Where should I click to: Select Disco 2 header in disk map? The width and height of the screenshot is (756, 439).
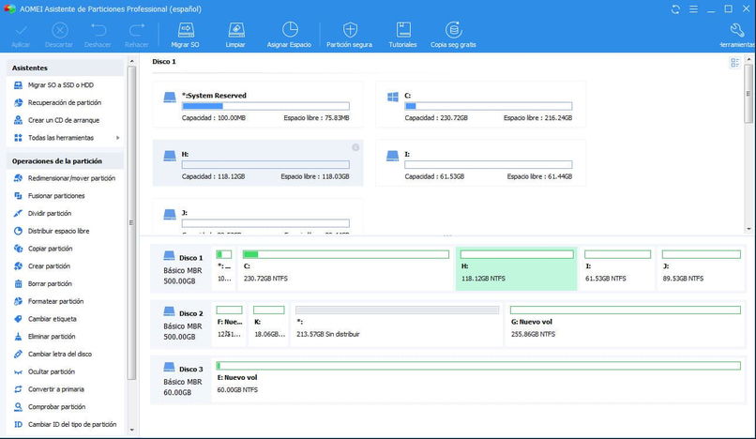(182, 325)
